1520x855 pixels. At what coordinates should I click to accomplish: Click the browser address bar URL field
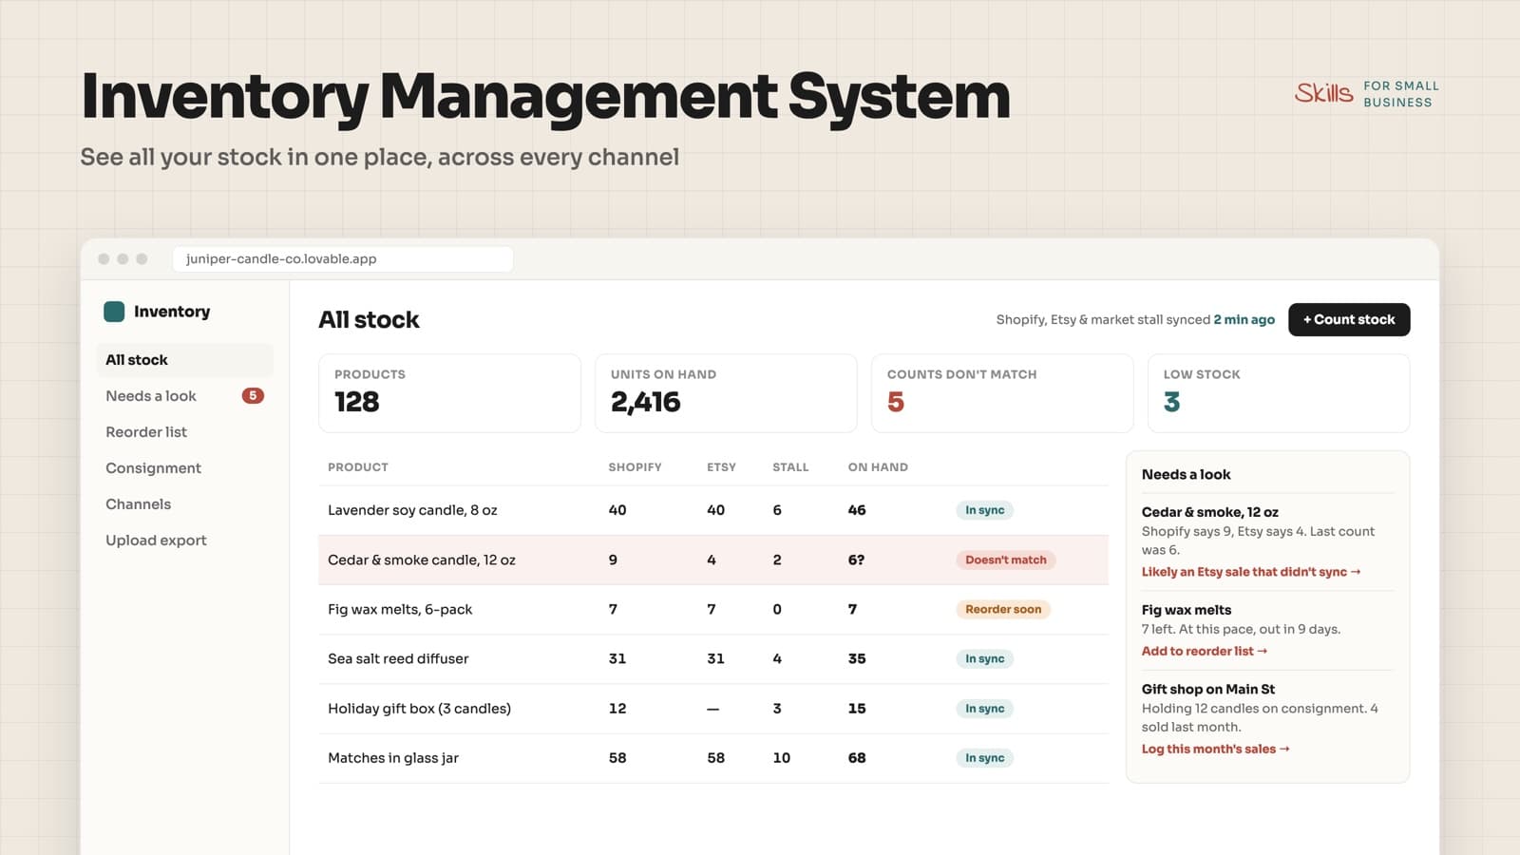coord(343,258)
